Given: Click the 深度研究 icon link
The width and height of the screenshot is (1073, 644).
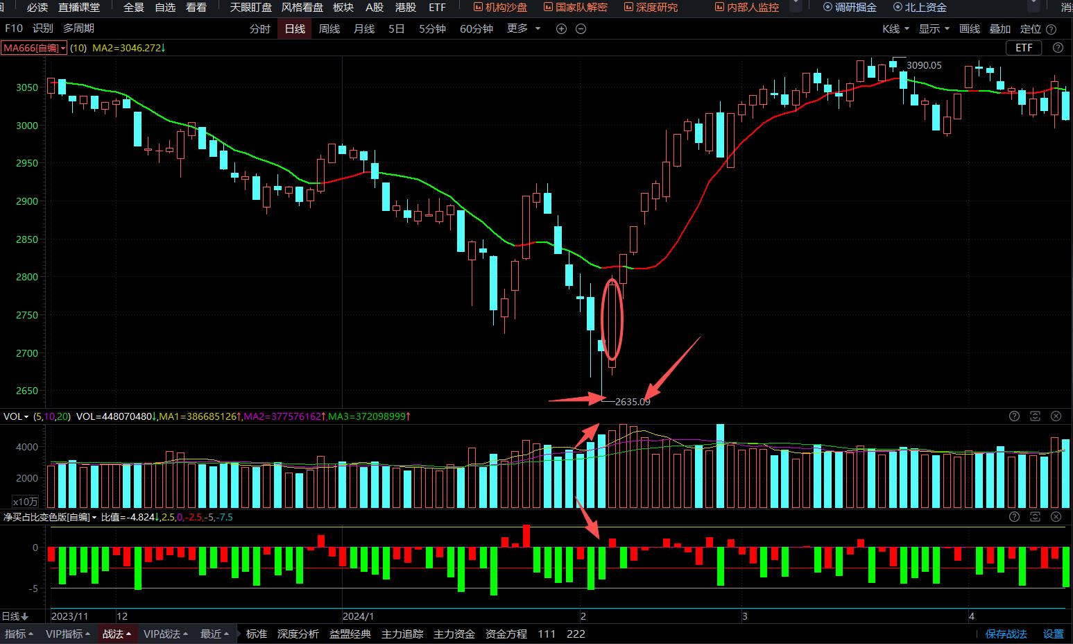Looking at the screenshot, I should 651,7.
